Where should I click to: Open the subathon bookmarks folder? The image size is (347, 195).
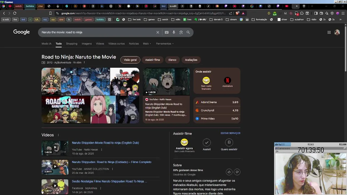pos(297,19)
